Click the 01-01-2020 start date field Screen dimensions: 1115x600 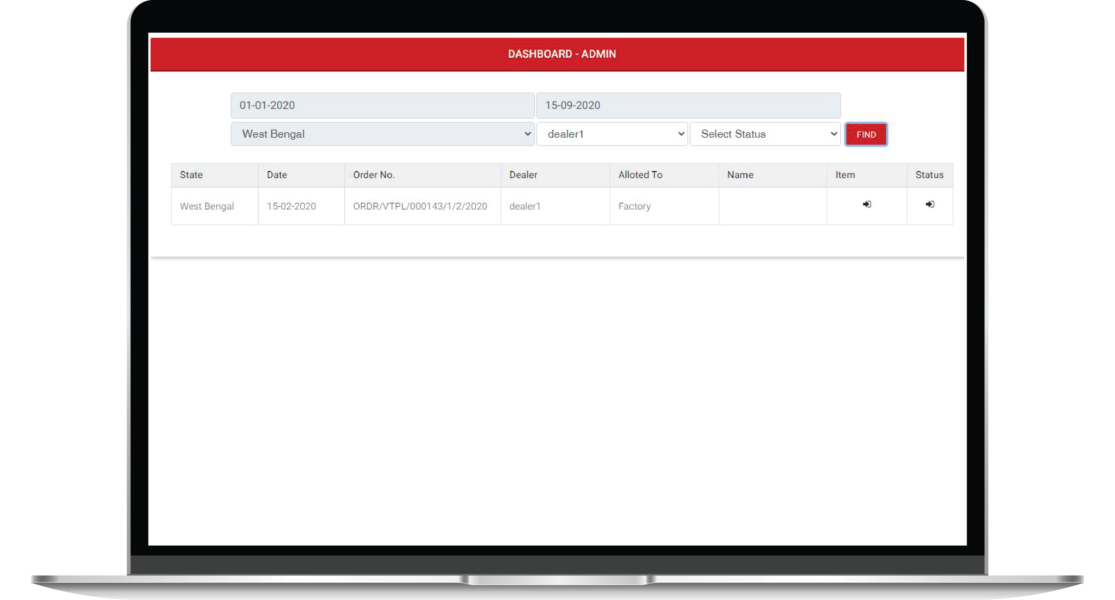pyautogui.click(x=383, y=106)
